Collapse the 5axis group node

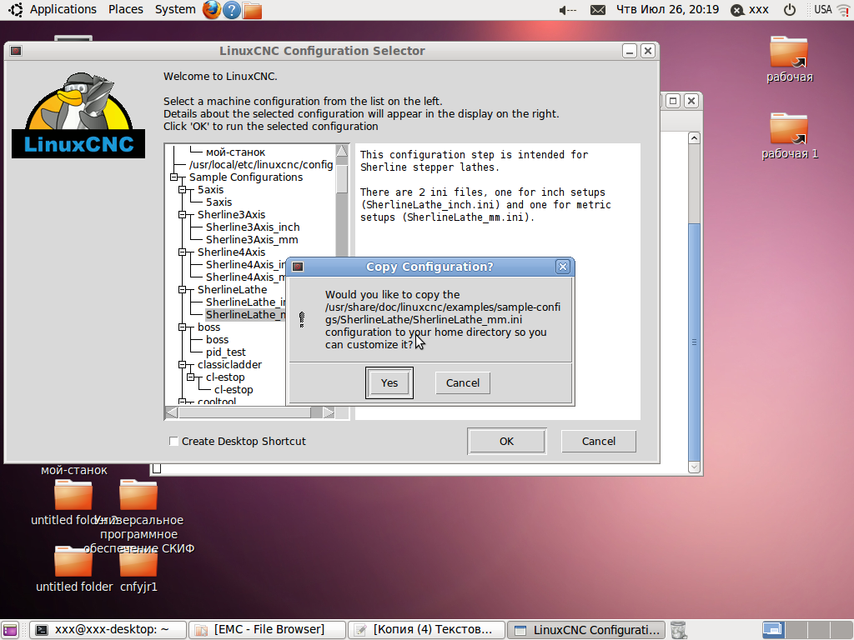coord(183,190)
